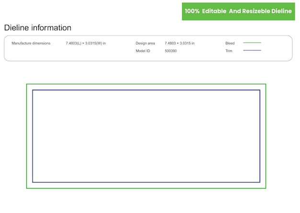Select the left edge of blue trim rectangle
The image size is (300, 213).
[x=33, y=136]
